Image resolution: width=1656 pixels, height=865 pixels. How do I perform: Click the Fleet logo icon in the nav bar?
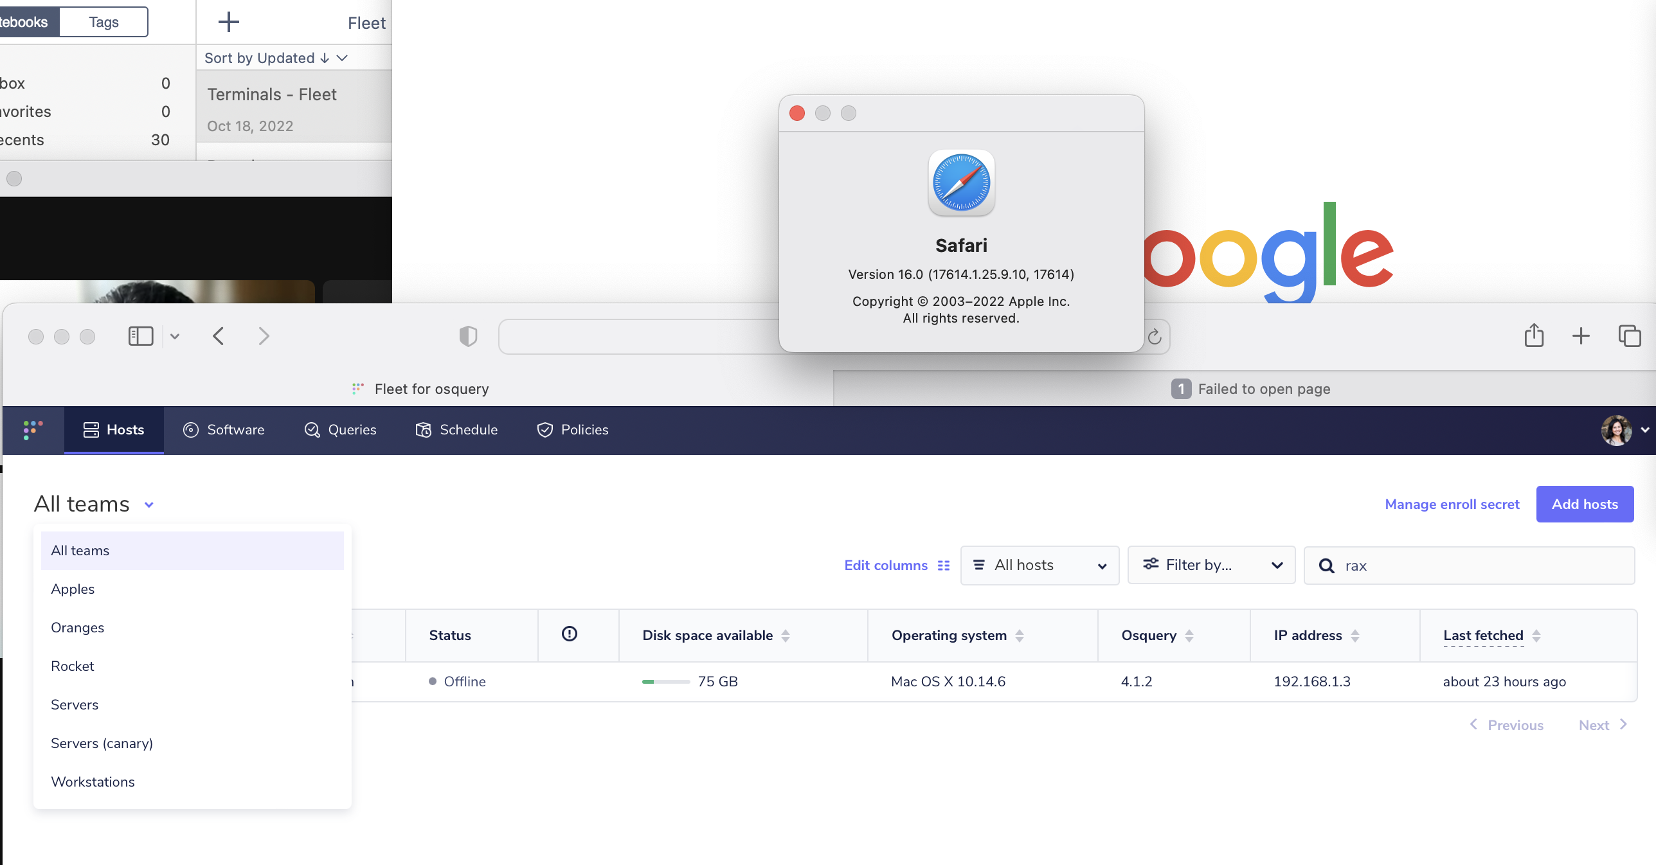[x=33, y=430]
